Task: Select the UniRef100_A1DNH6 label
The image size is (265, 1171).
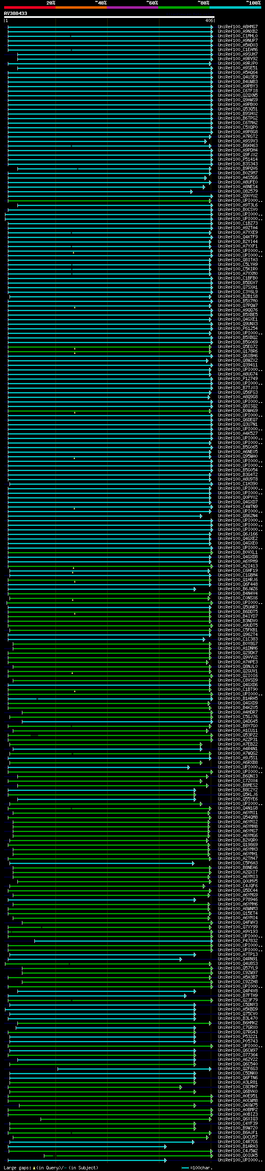Action: [238, 648]
